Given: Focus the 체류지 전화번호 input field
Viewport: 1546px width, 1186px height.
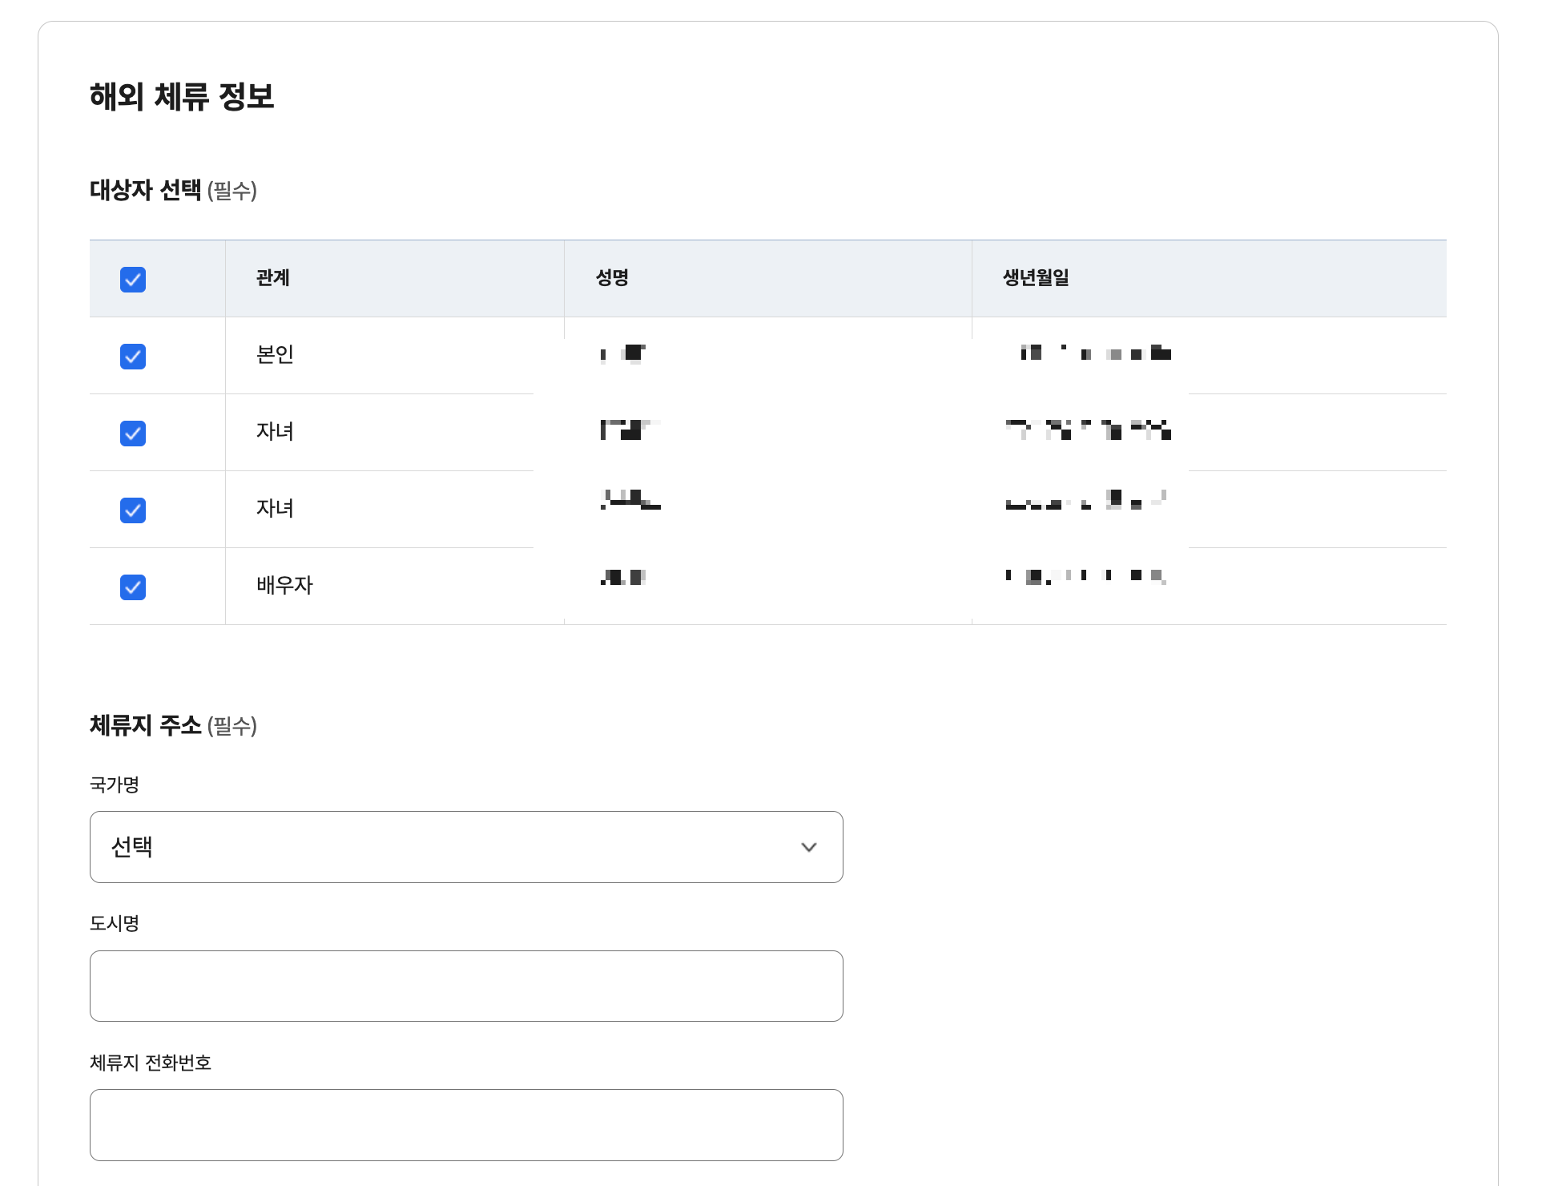Looking at the screenshot, I should tap(465, 1124).
